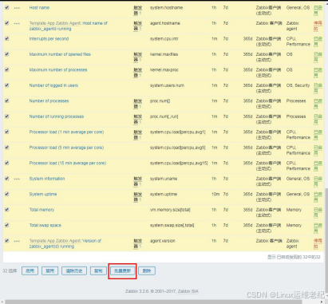
Task: Uncheck the Total swap space checkbox
Action: [x=7, y=225]
